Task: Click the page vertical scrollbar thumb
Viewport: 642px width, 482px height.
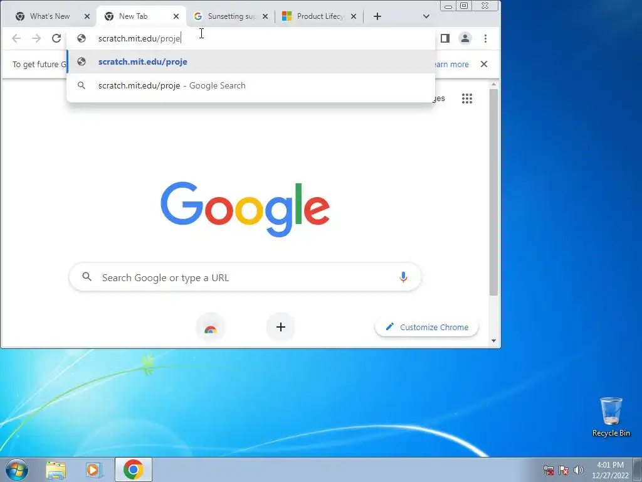Action: pyautogui.click(x=494, y=192)
